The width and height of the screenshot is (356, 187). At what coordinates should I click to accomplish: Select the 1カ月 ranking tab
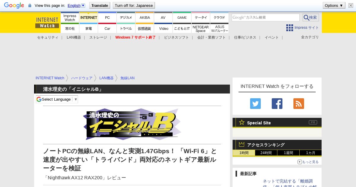point(311,153)
